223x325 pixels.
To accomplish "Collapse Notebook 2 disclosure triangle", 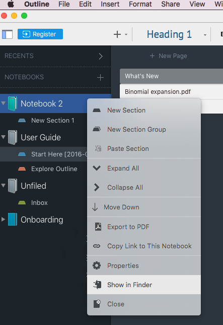I will click(x=3, y=103).
